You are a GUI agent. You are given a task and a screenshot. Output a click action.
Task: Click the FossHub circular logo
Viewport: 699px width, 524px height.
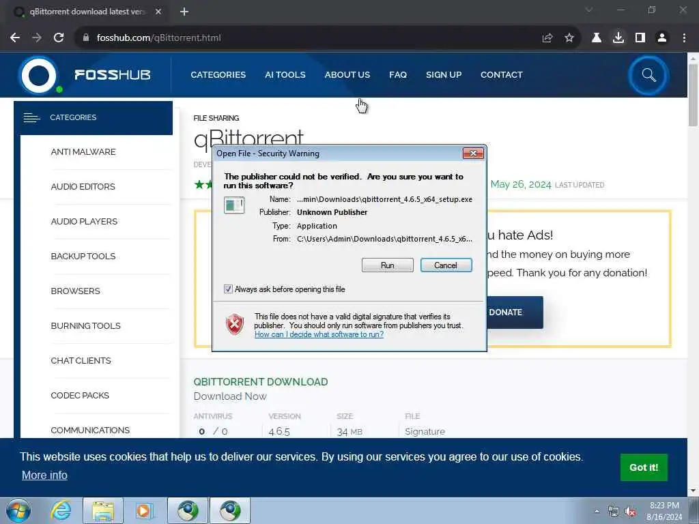point(39,75)
